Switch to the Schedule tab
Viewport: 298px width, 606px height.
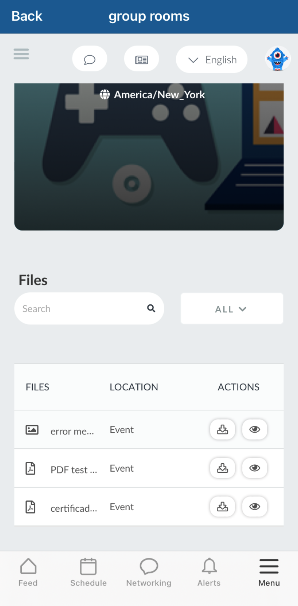(89, 572)
